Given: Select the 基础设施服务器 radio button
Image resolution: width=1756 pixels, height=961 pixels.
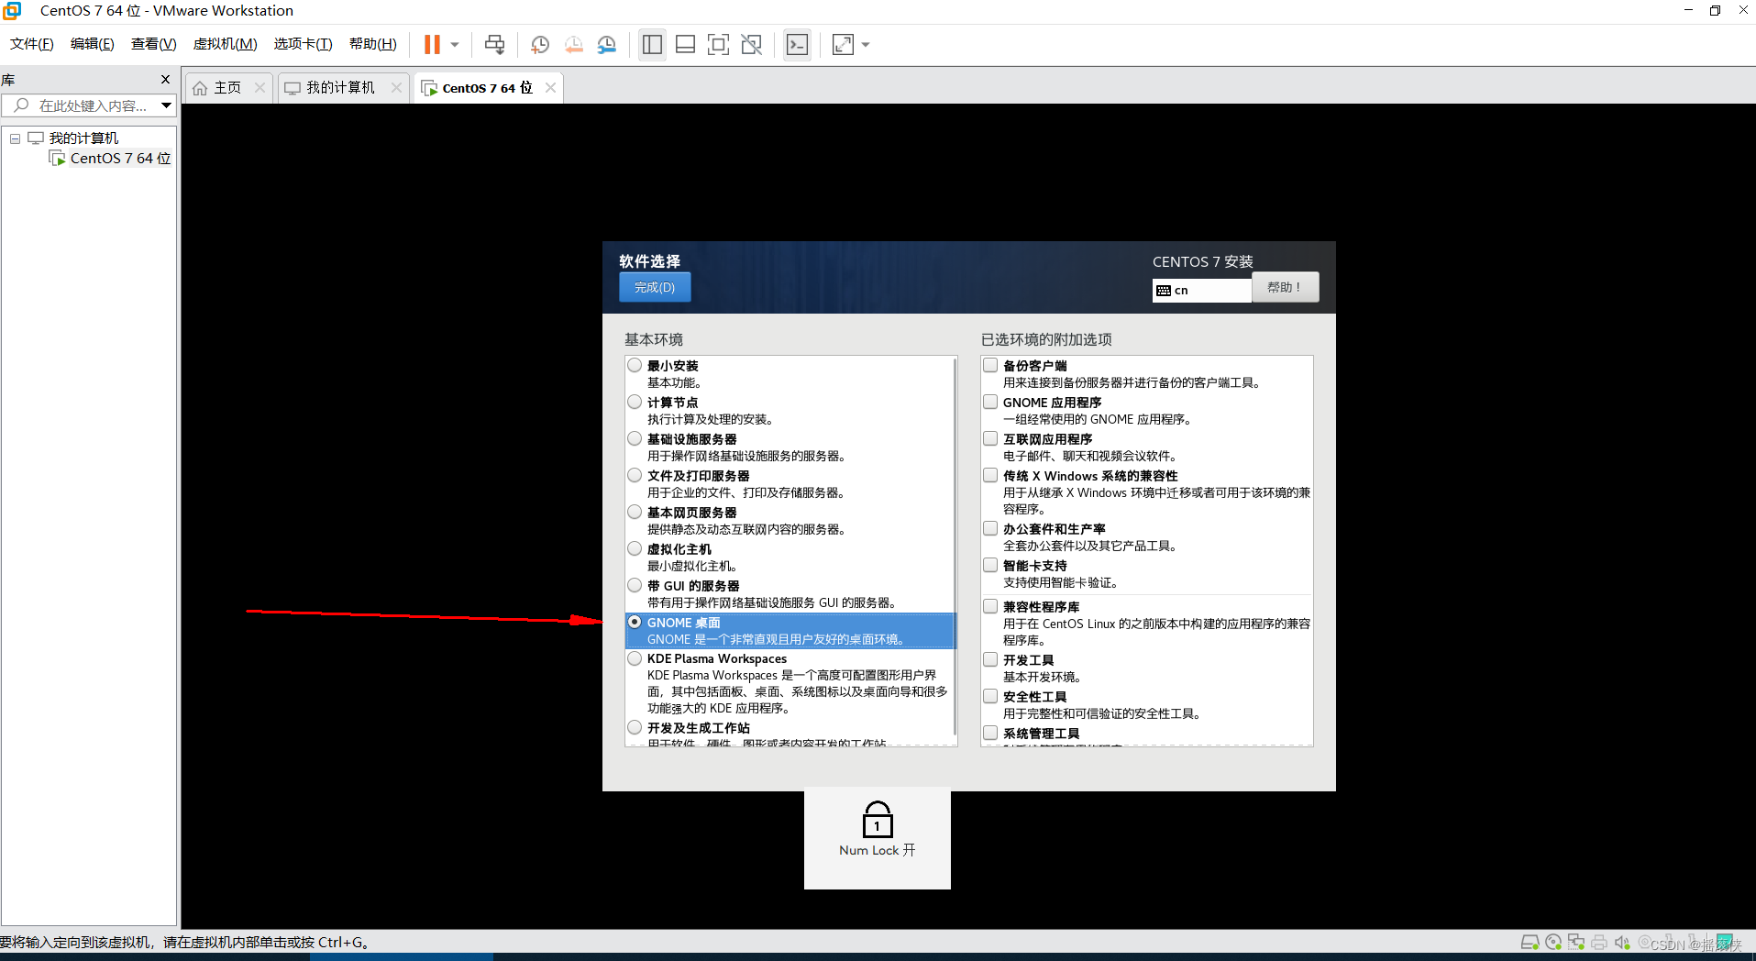Looking at the screenshot, I should (635, 438).
